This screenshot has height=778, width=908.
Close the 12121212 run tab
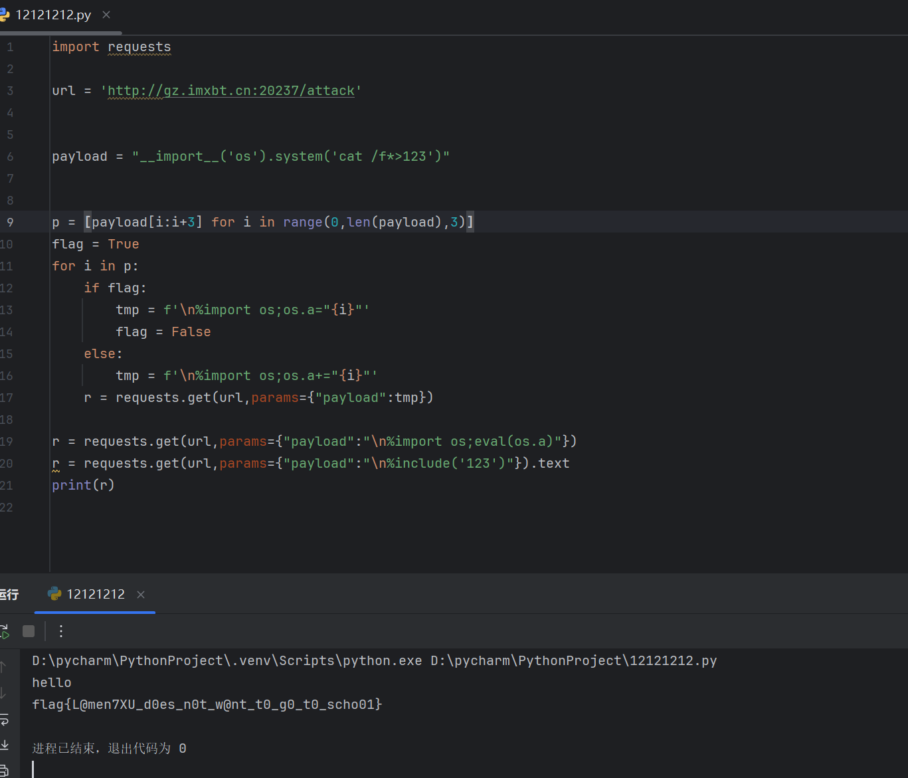click(x=141, y=595)
